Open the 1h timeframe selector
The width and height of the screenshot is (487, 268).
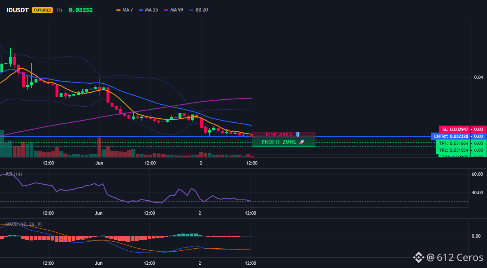point(59,10)
